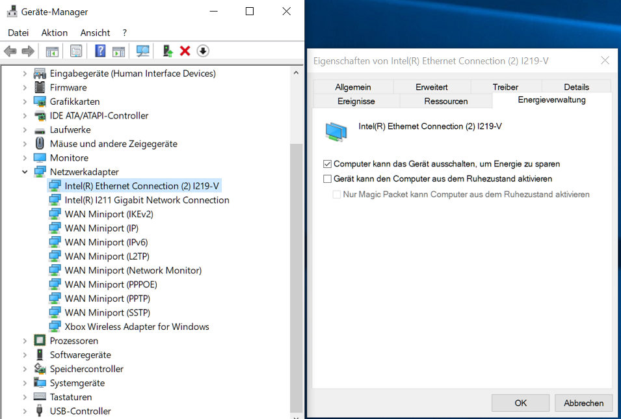
Task: Switch to the Treiber tab
Action: click(x=505, y=87)
